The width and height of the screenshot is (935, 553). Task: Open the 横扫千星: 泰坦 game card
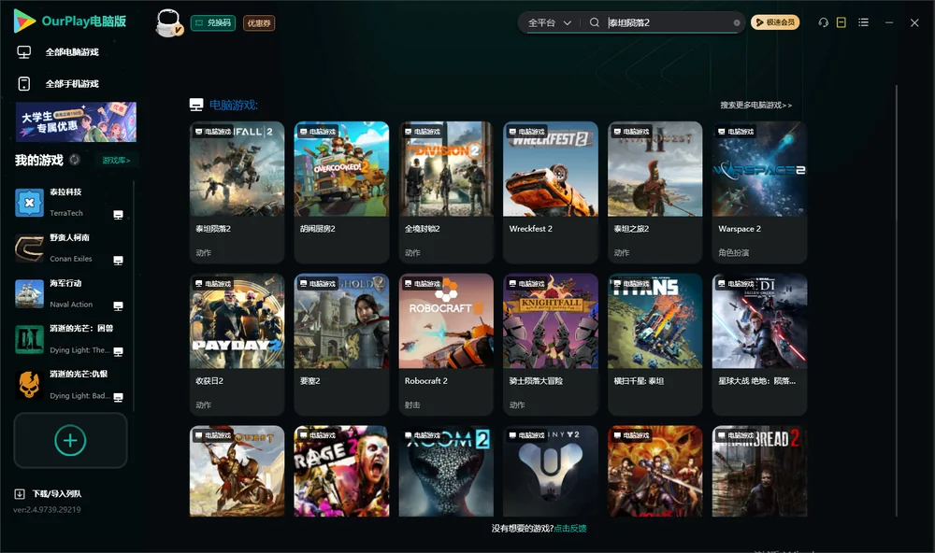pos(654,344)
